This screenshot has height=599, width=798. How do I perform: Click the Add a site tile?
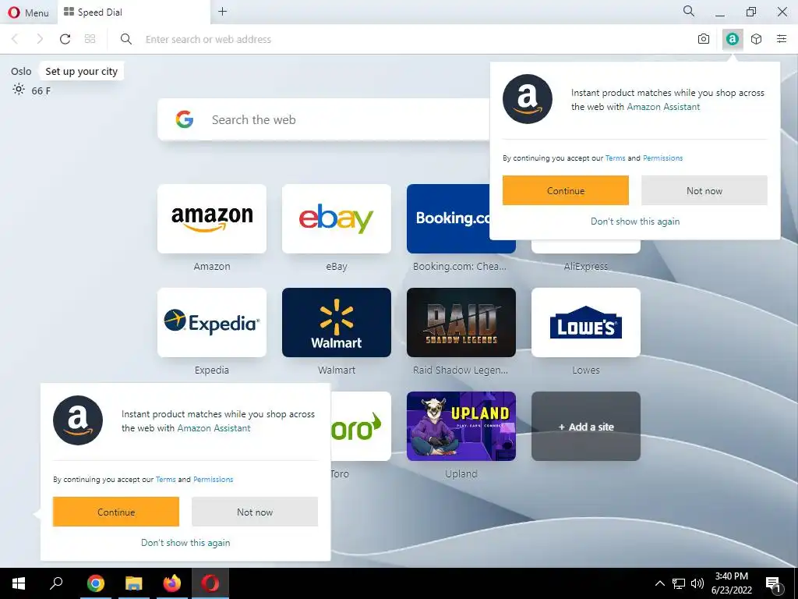[x=586, y=427]
